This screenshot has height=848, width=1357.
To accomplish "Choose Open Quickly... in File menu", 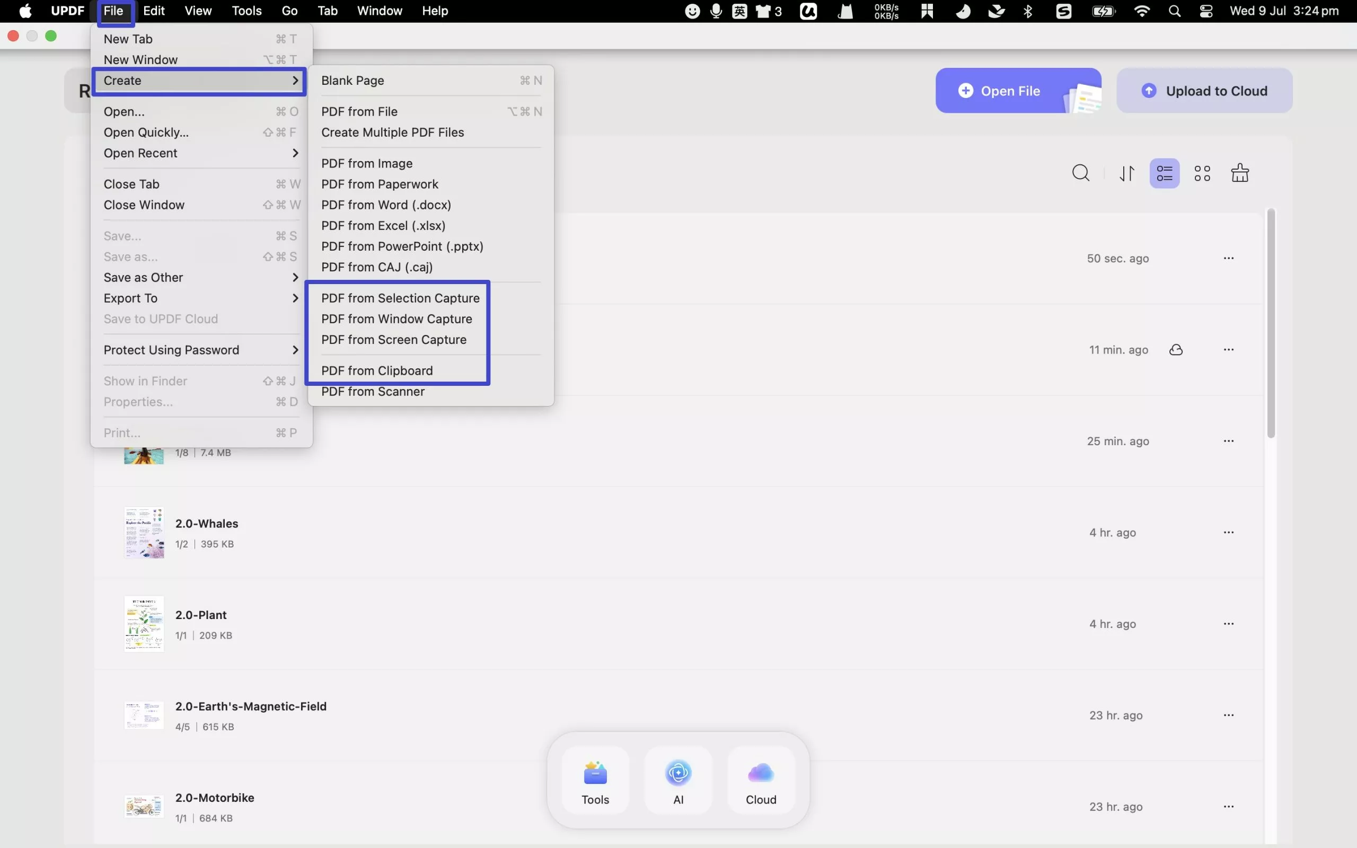I will 201,132.
